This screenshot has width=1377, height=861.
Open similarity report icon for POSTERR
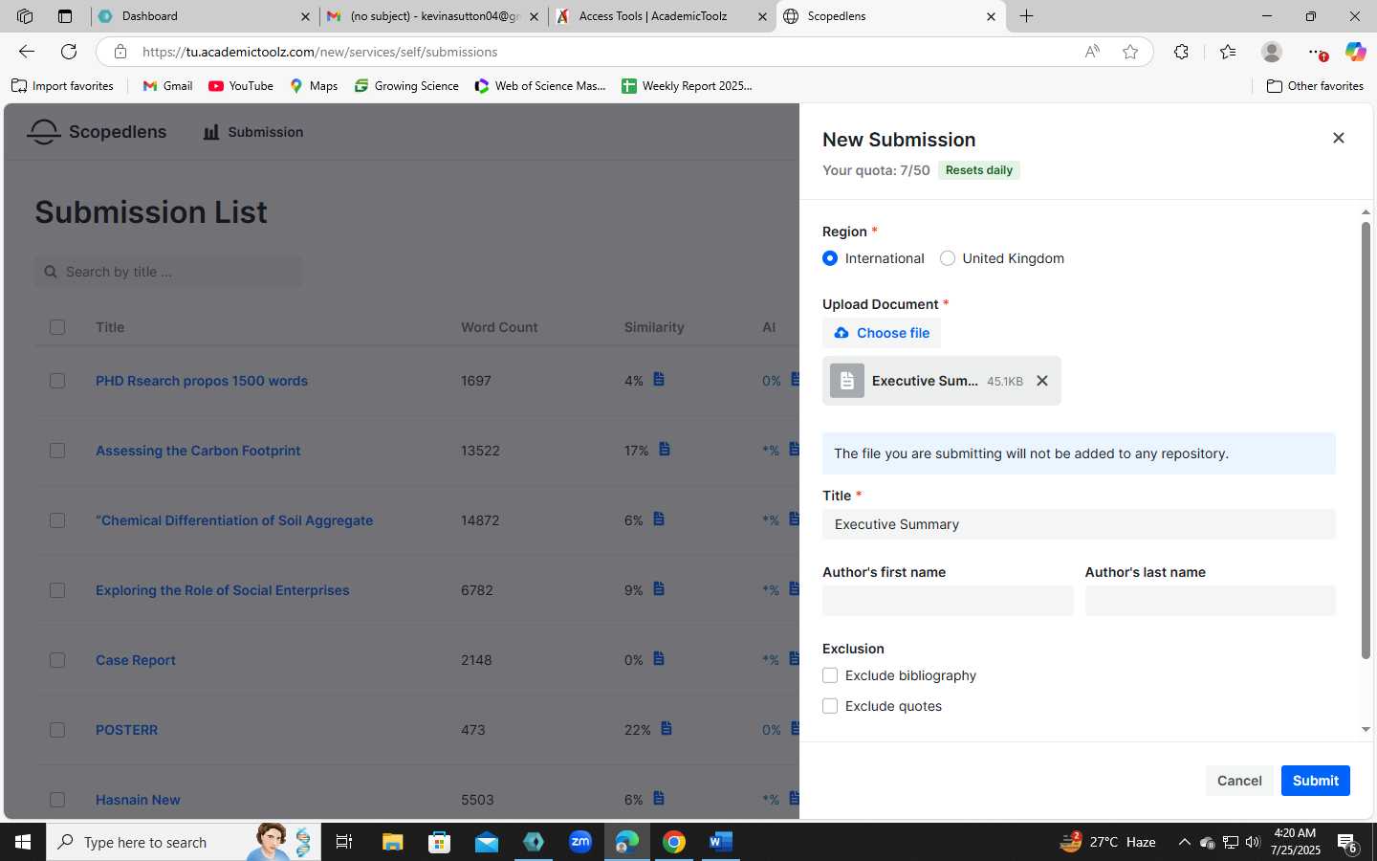point(667,729)
